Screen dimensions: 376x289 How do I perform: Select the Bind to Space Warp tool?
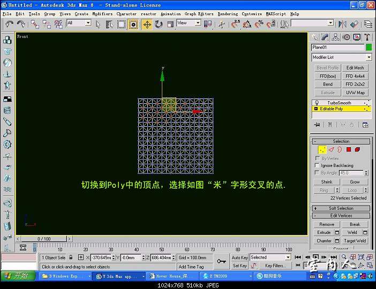click(58, 24)
